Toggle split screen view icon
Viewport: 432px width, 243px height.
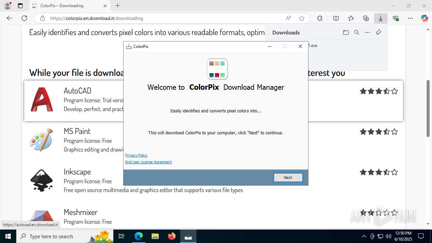tap(336, 18)
